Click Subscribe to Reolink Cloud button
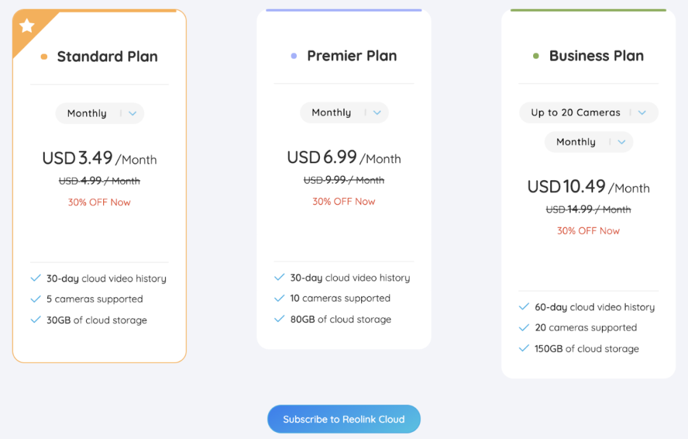The width and height of the screenshot is (688, 439). coord(344,419)
